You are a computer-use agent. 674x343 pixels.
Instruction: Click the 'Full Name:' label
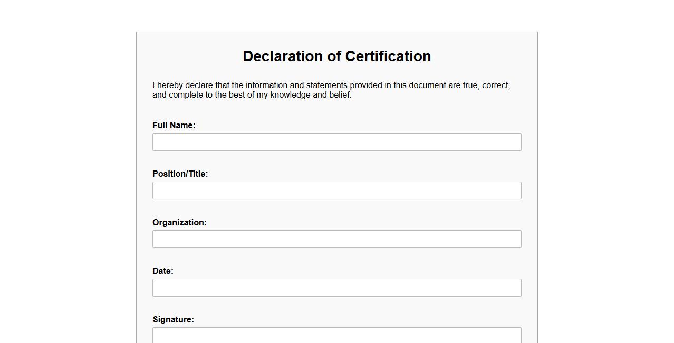tap(174, 126)
